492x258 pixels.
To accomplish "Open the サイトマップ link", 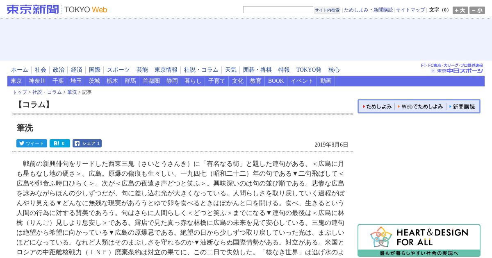I will (410, 10).
